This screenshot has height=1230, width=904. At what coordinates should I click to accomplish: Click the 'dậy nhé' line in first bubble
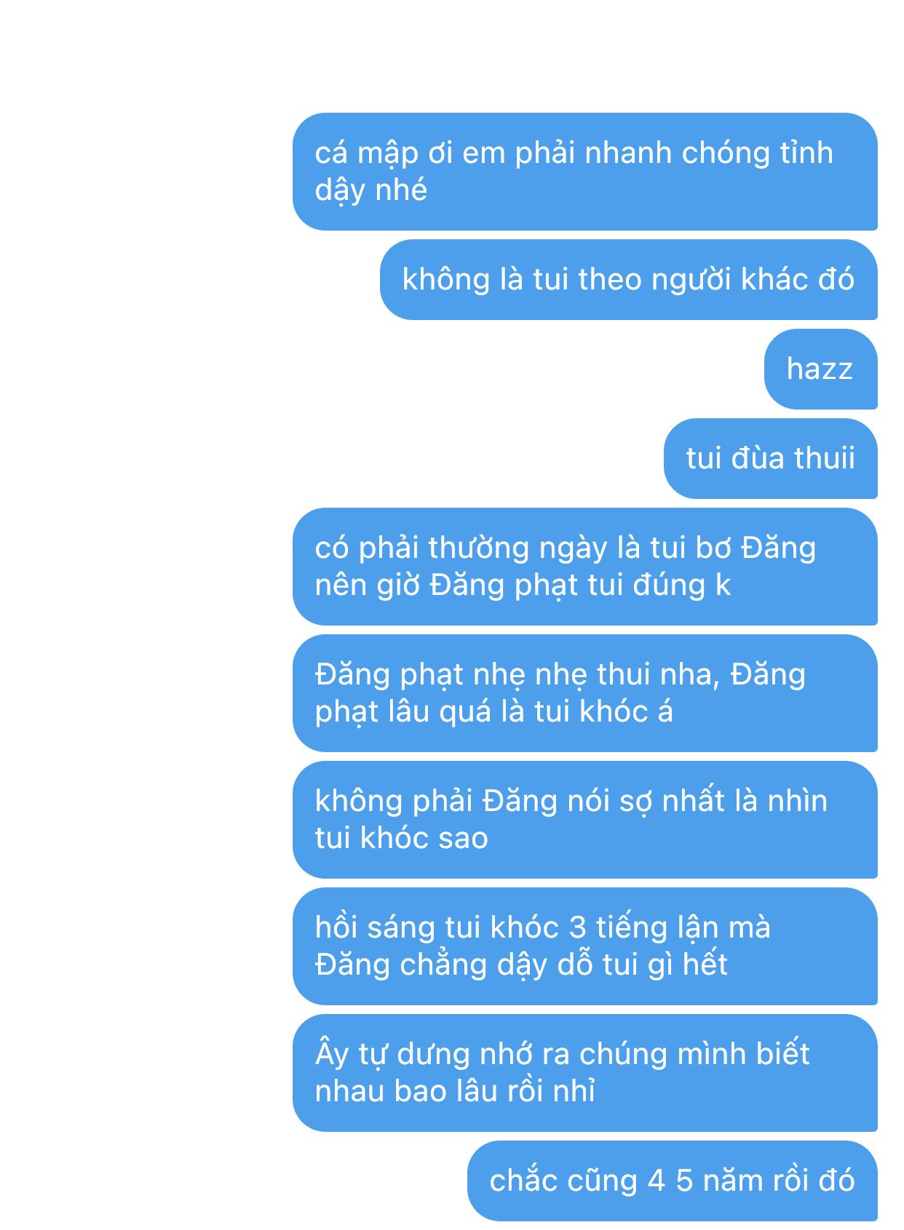point(370,191)
